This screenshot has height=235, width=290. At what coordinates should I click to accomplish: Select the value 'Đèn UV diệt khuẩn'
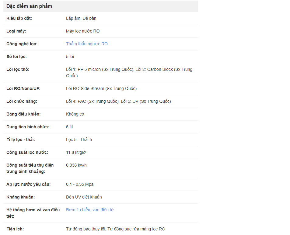[x=84, y=197]
